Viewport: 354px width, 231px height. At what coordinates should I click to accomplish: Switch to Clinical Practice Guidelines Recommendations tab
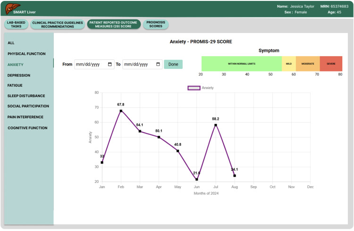[58, 25]
